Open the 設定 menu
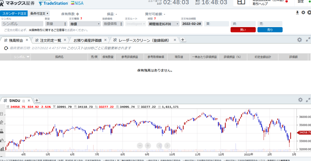This screenshot has width=311, height=161. point(301,2)
